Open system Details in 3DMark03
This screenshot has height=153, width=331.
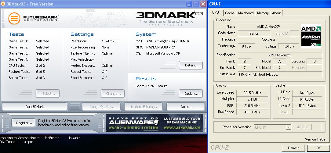point(191,65)
